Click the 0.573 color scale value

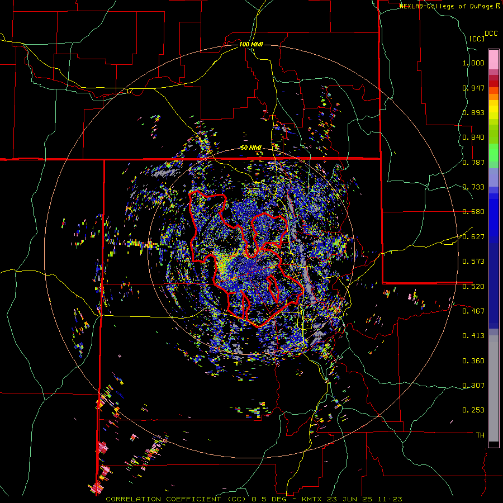[473, 262]
